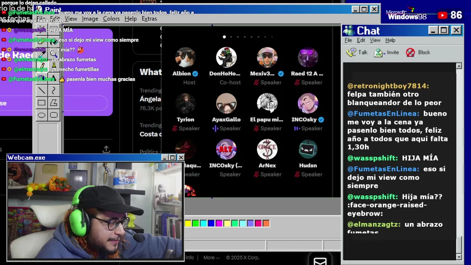Click the Talk icon in Chat toolbar
This screenshot has width=471, height=265.
351,52
